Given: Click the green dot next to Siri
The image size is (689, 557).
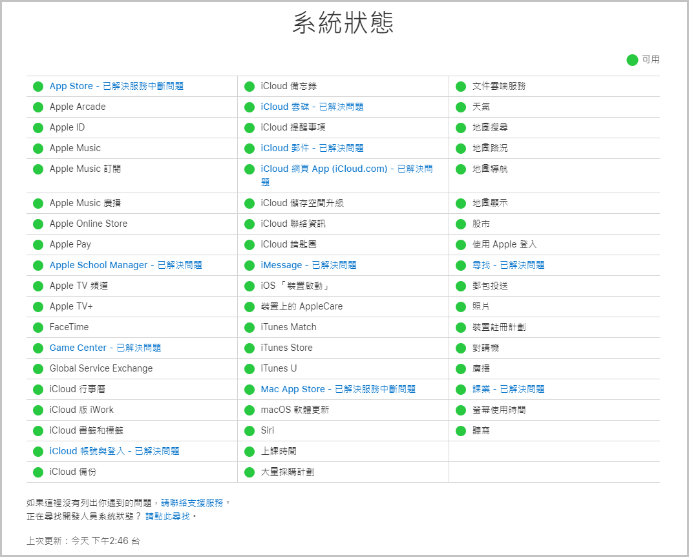Looking at the screenshot, I should pos(249,430).
